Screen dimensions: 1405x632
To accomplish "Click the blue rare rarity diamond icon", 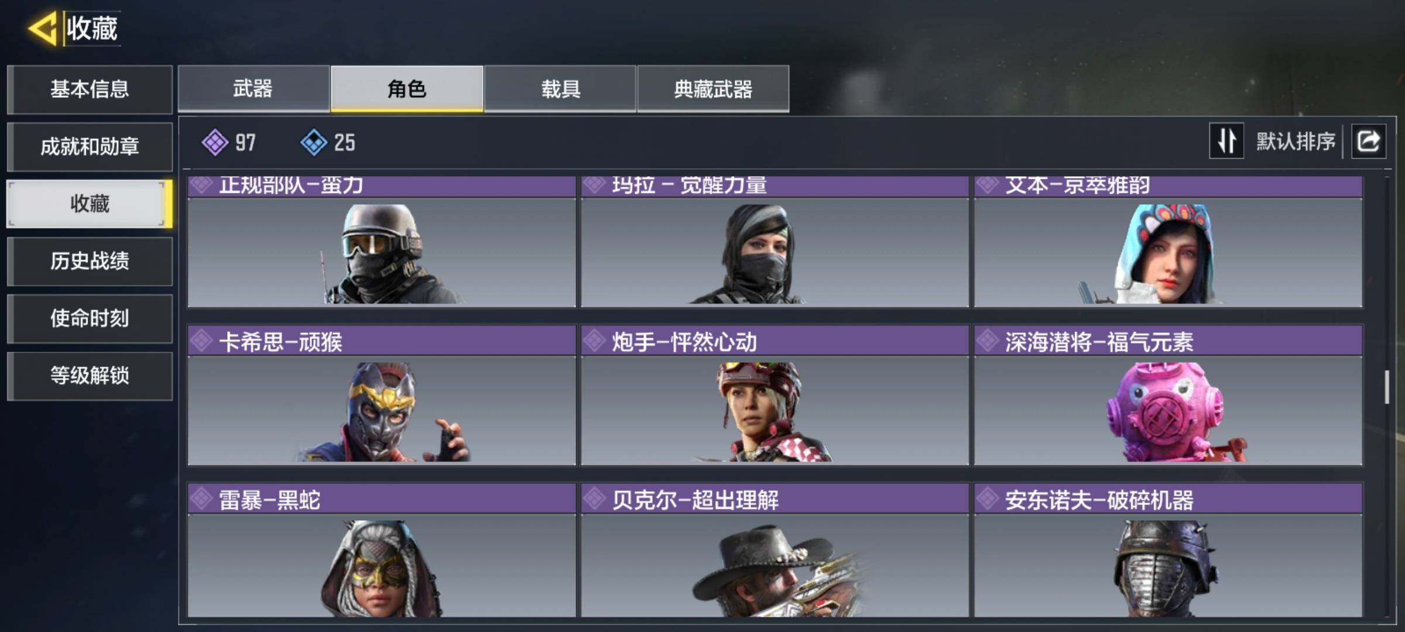I will [314, 142].
